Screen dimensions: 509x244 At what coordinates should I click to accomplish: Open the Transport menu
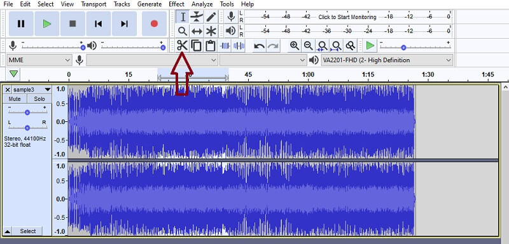pos(94,4)
